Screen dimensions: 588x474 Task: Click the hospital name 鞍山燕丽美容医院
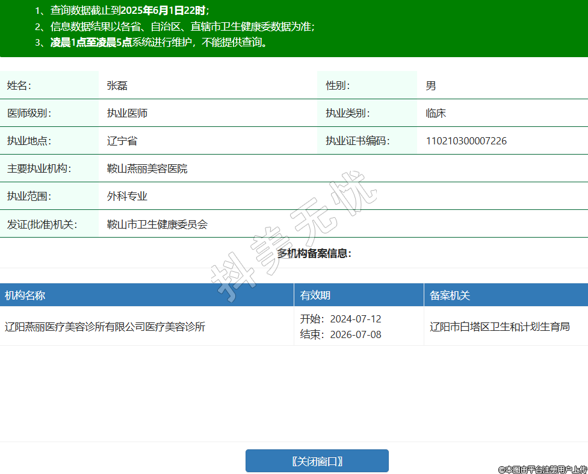pyautogui.click(x=147, y=169)
